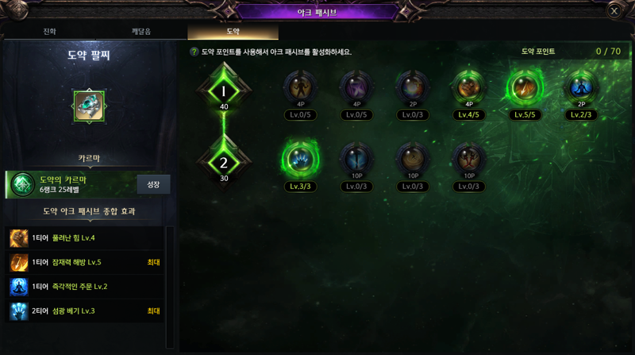Select the tier 2 diamond marker
This screenshot has width=635, height=355.
coord(224,163)
